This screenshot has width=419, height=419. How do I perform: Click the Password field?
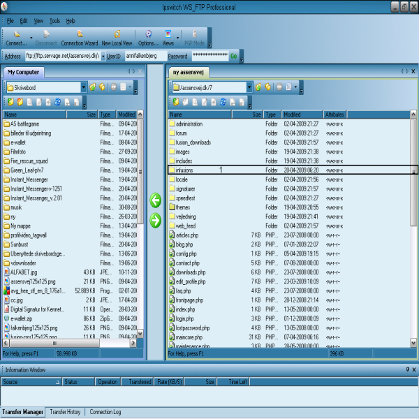coord(210,56)
